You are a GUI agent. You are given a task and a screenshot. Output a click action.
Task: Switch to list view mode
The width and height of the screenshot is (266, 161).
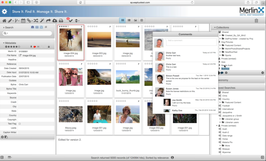129,20
